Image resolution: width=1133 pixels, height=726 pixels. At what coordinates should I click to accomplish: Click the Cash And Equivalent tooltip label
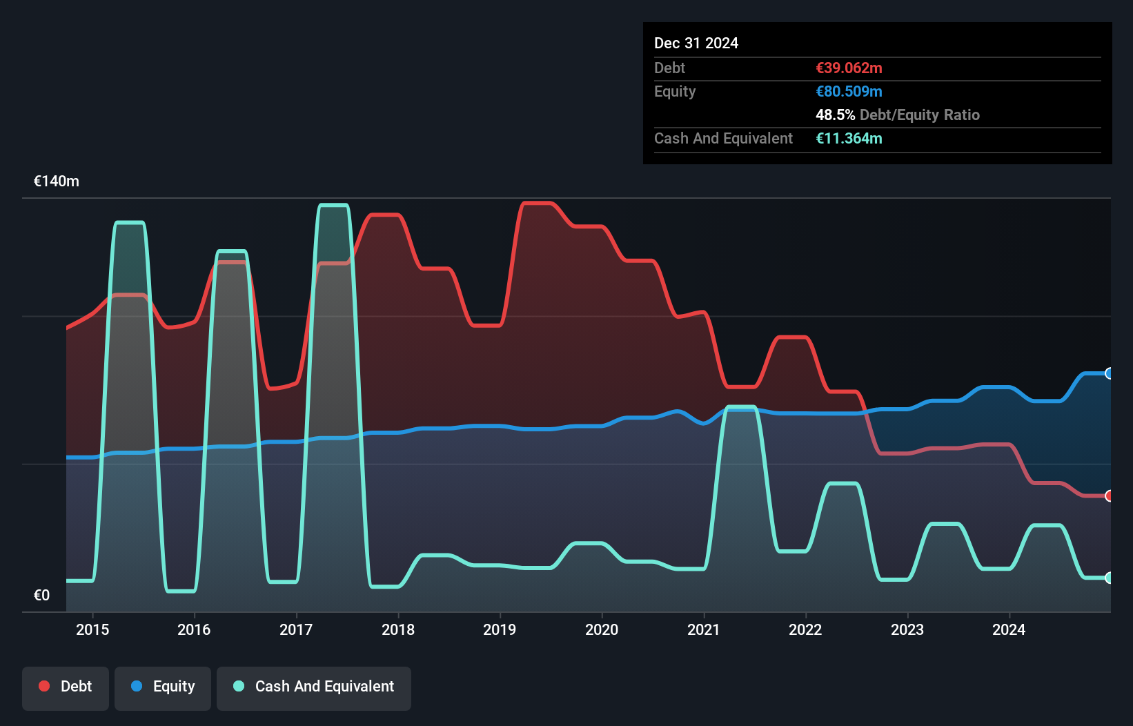click(723, 138)
